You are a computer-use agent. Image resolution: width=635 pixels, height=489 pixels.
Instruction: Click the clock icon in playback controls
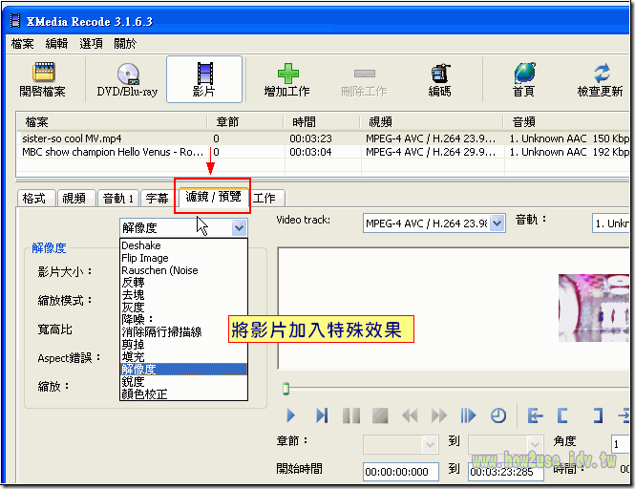[497, 415]
